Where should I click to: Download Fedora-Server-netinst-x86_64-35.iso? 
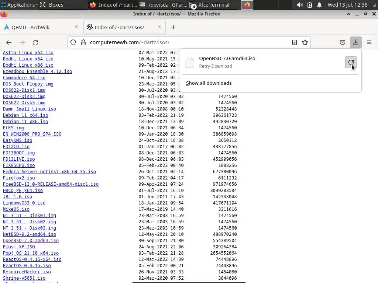coord(49,172)
